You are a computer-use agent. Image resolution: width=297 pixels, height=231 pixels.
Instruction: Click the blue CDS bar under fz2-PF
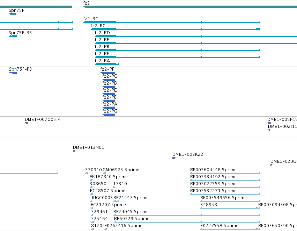(108, 73)
